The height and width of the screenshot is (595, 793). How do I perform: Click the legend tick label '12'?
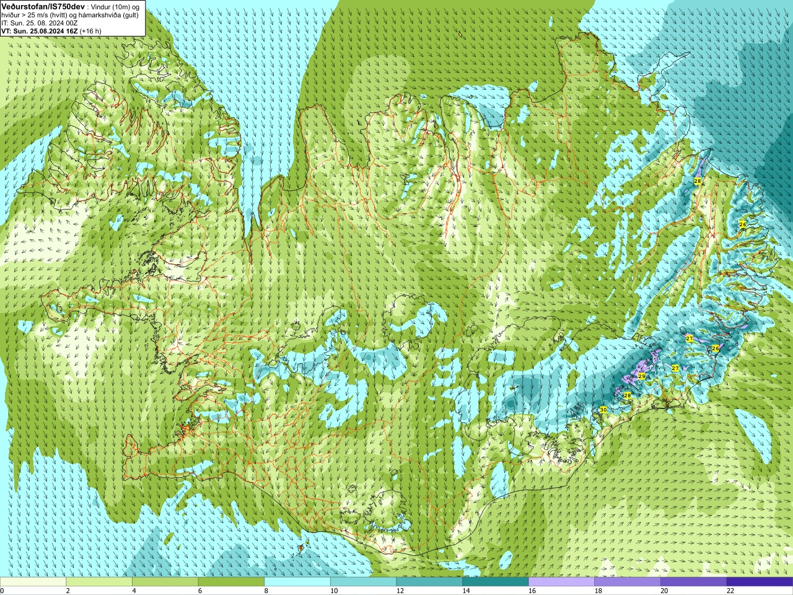[x=400, y=591]
